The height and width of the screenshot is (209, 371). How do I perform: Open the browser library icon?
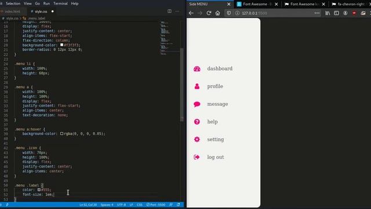pyautogui.click(x=328, y=13)
